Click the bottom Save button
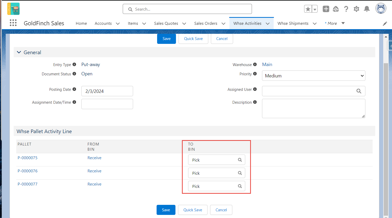This screenshot has height=218, width=392. 166,210
